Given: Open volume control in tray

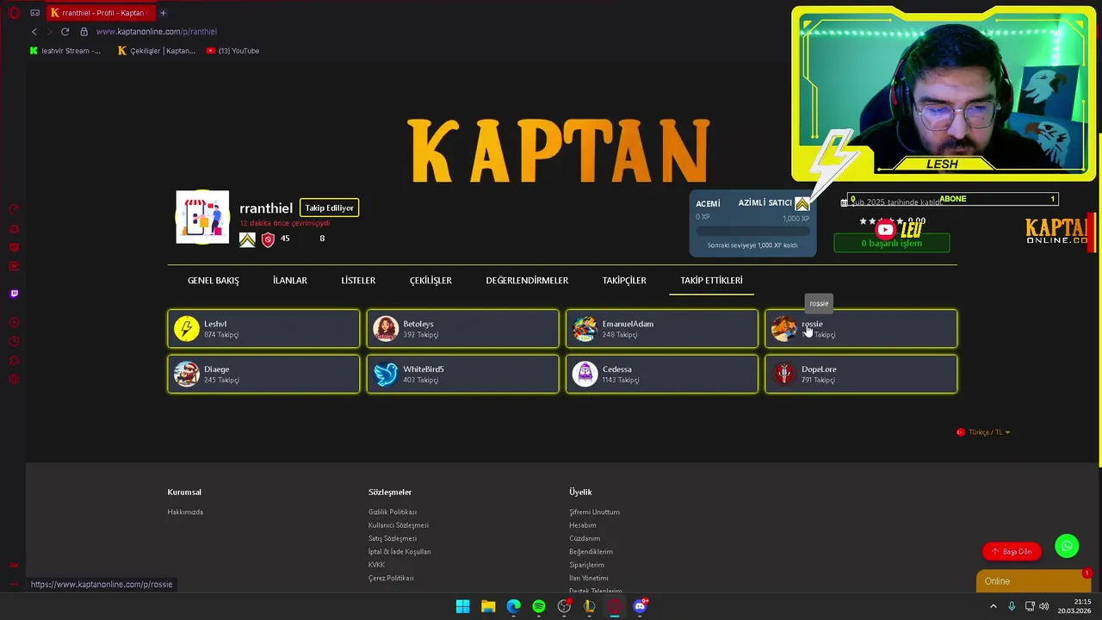Looking at the screenshot, I should (x=1044, y=606).
